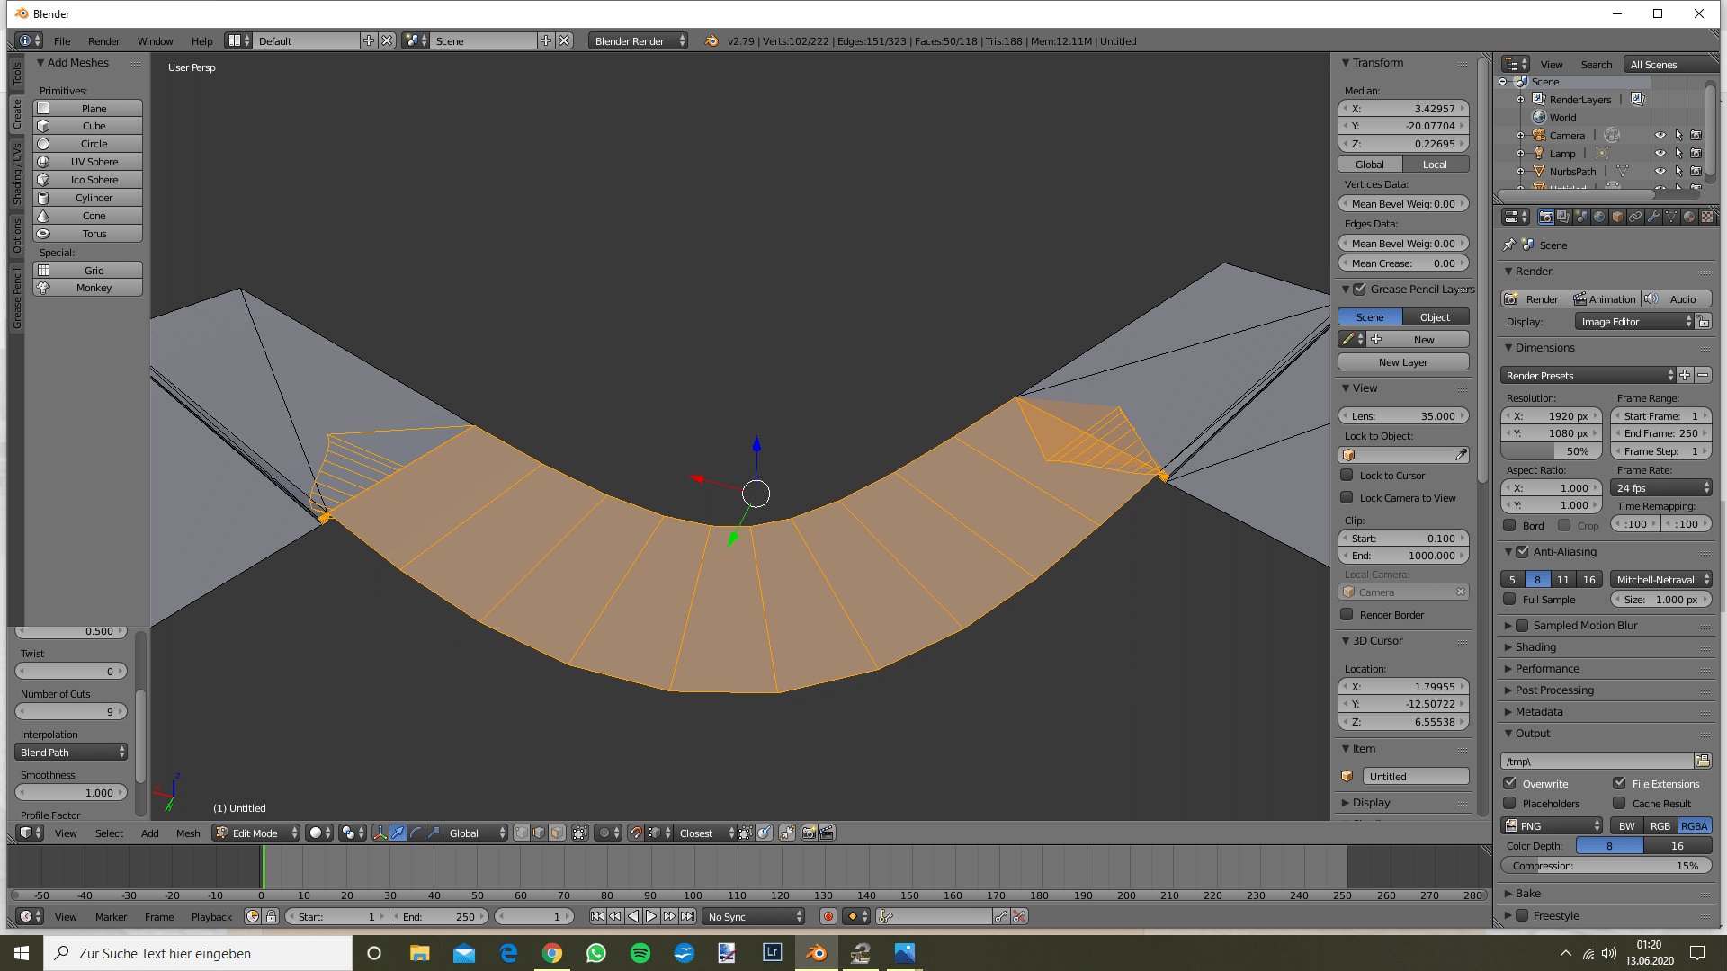
Task: Toggle the snap magnet icon
Action: (636, 833)
